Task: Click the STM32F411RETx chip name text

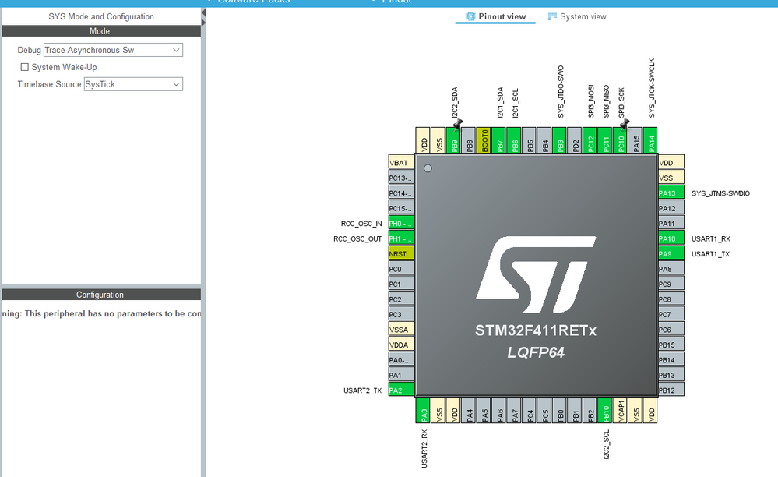Action: click(x=536, y=330)
